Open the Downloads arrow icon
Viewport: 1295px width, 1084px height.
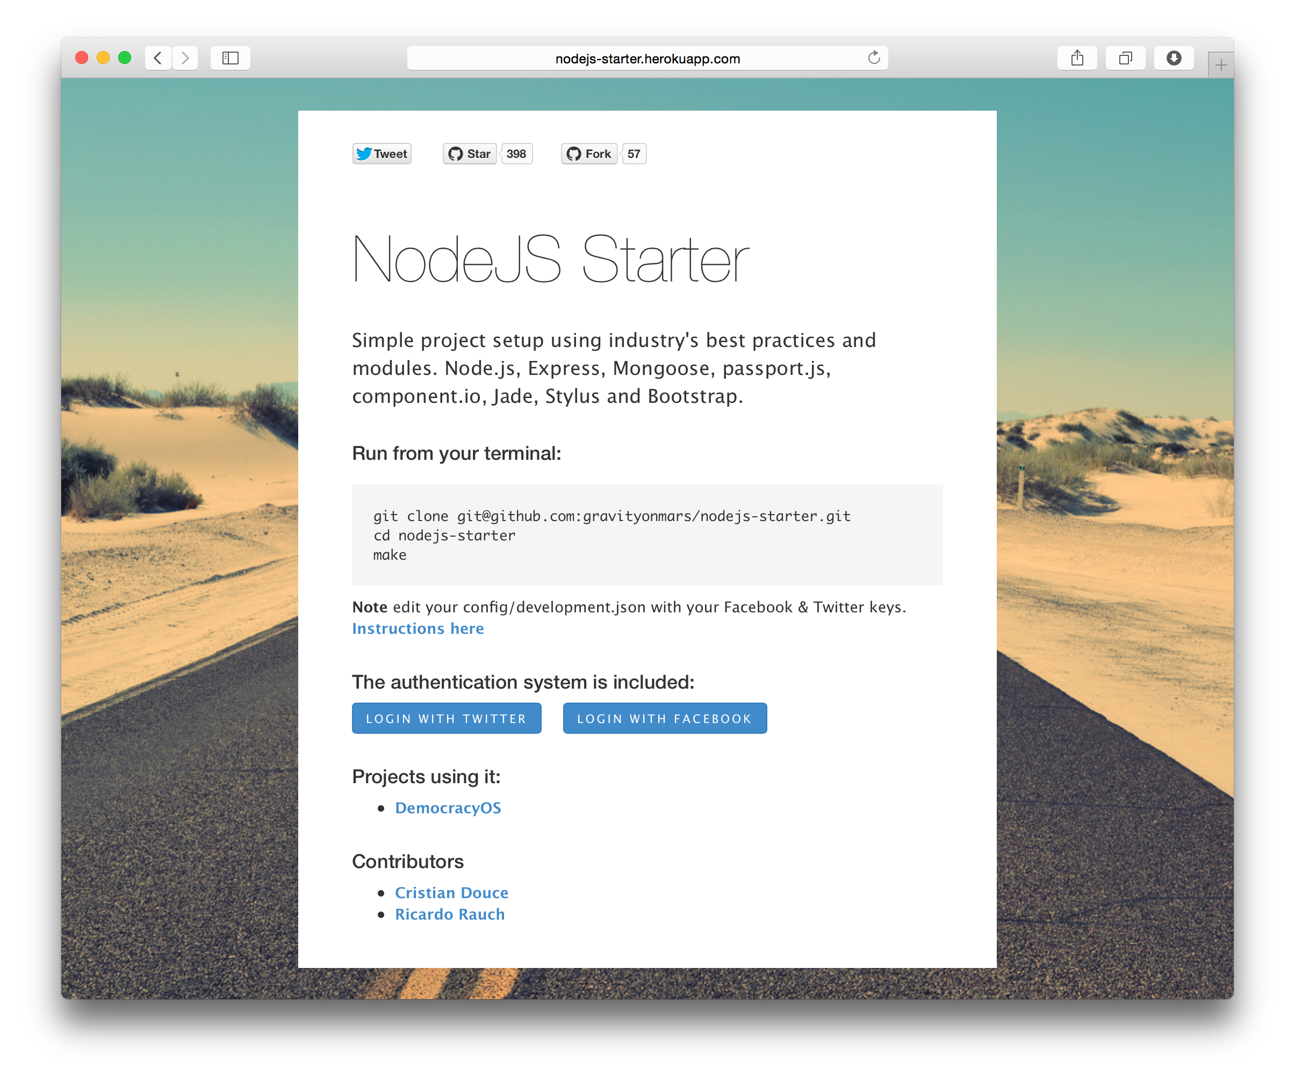point(1174,58)
